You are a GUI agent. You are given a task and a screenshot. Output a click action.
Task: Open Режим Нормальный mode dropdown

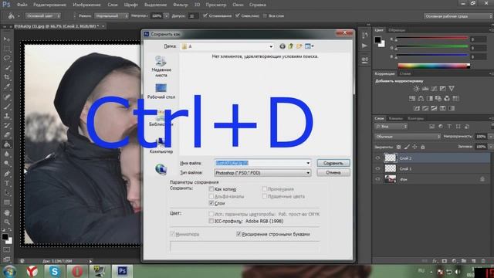click(x=111, y=15)
